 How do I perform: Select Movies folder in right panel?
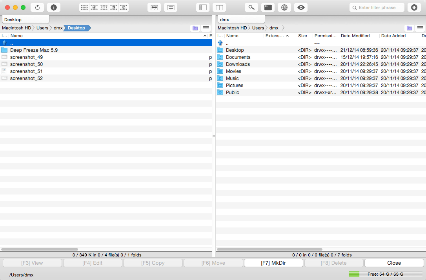(x=321, y=71)
